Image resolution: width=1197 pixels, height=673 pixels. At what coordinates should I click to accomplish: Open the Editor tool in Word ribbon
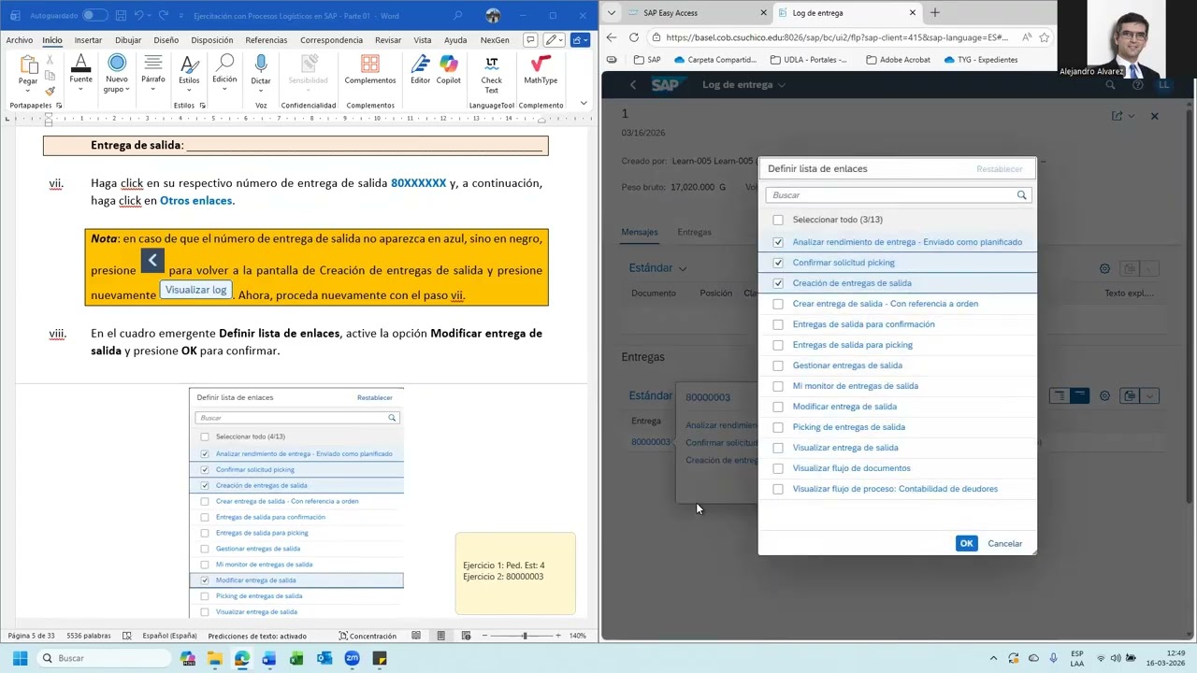[x=421, y=70]
